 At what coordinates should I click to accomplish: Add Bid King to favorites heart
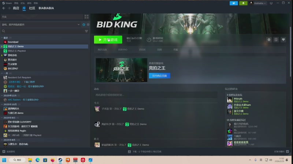coord(283,40)
